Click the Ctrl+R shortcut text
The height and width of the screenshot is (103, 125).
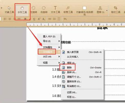pyautogui.click(x=98, y=72)
